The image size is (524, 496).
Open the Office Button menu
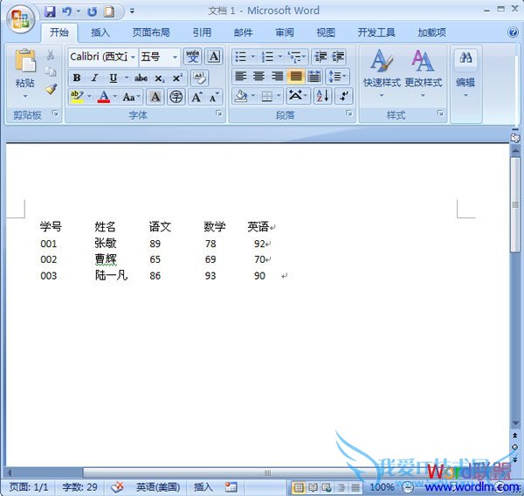click(x=21, y=18)
